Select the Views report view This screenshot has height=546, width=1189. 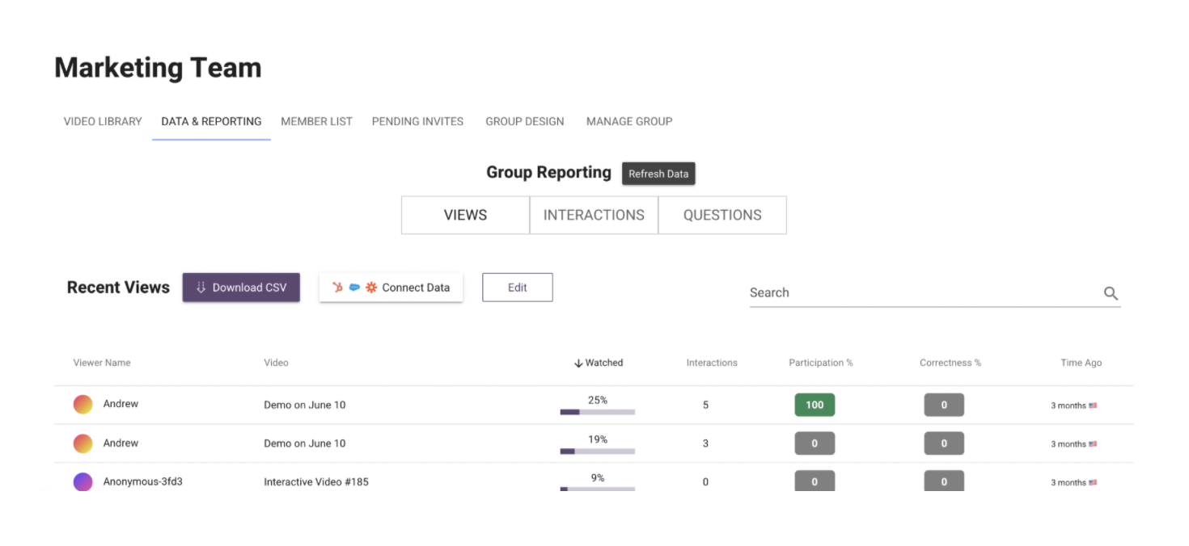point(465,215)
